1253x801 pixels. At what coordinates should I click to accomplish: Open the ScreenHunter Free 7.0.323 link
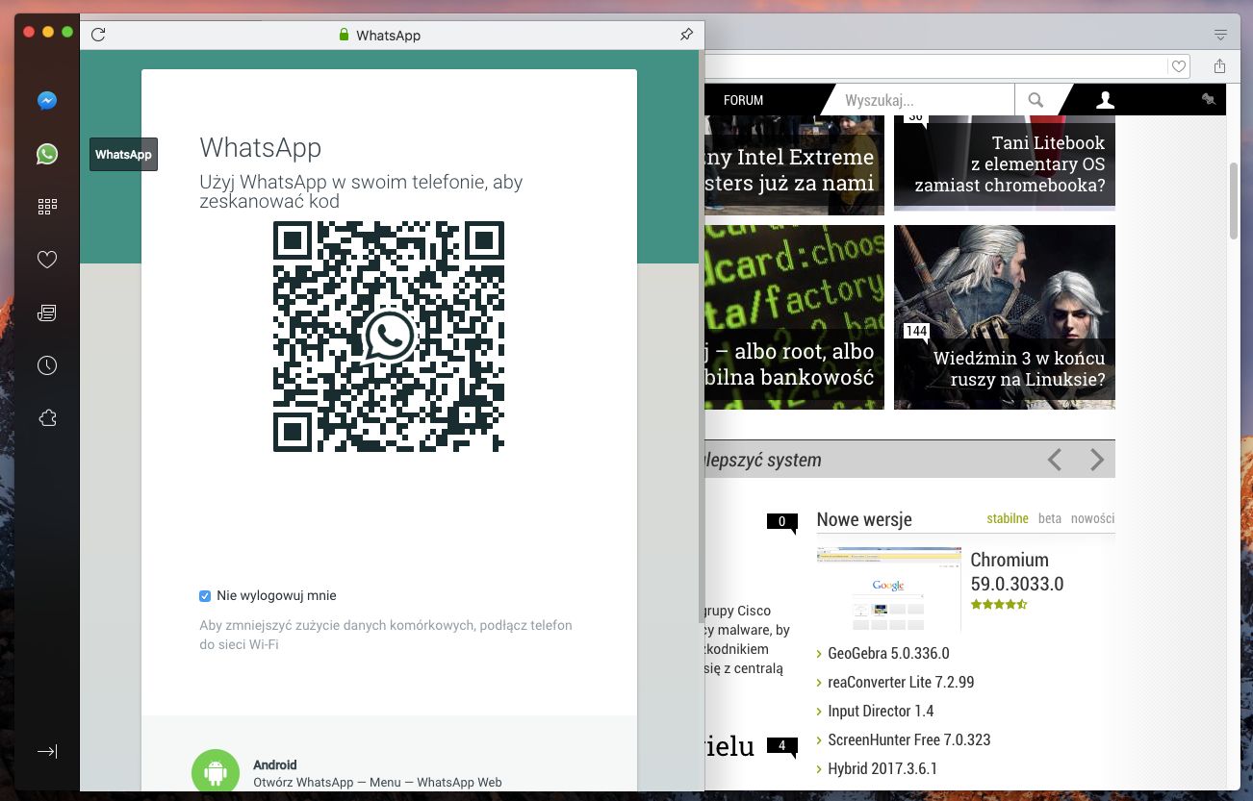tap(908, 739)
